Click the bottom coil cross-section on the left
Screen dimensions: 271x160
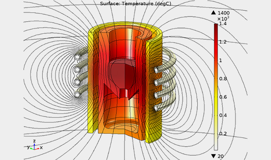tap(77, 95)
